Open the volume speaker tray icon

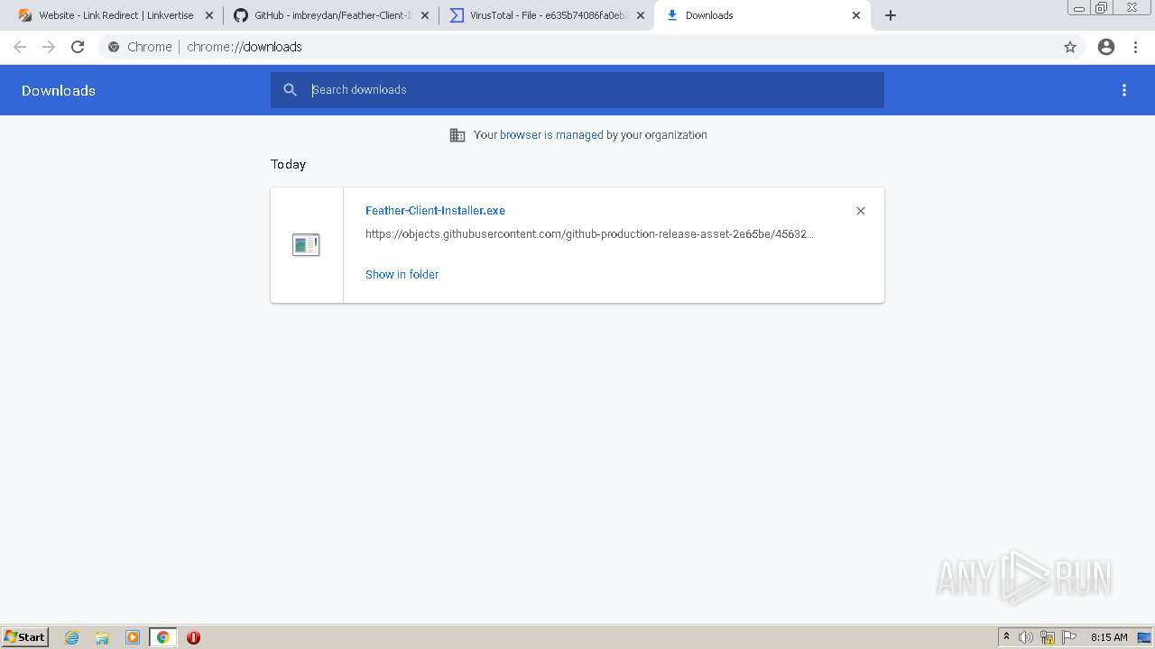[x=1026, y=637]
